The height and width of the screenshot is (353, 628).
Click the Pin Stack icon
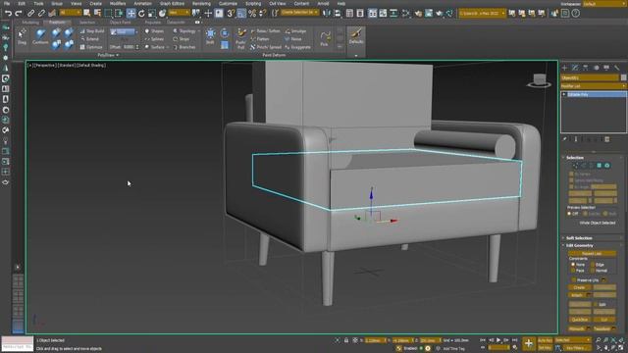pyautogui.click(x=565, y=139)
